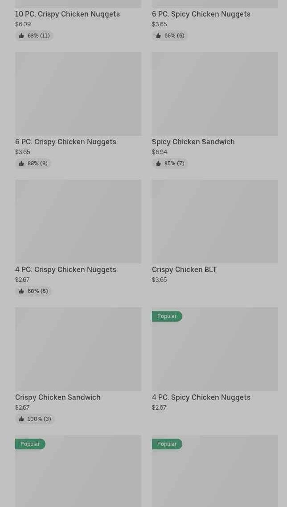Open 6 PC. Spicy Chicken Nuggets item

201,14
